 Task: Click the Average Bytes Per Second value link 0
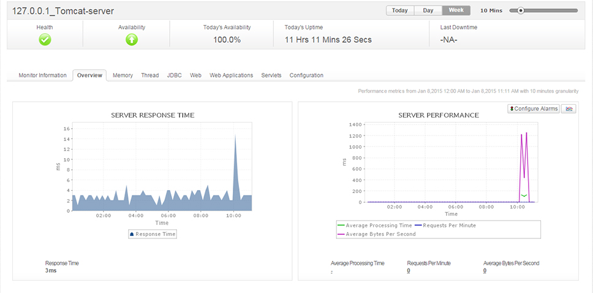point(485,271)
